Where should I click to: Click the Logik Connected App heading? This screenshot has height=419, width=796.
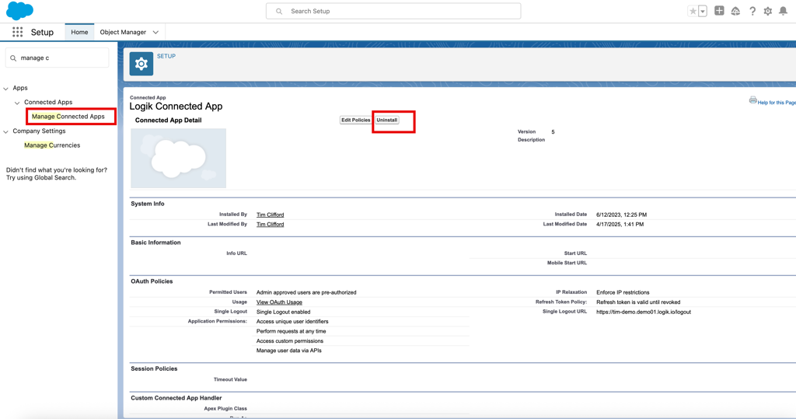click(x=176, y=106)
